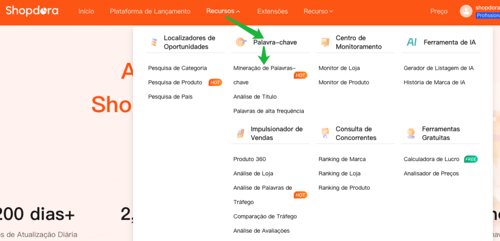Click the Ferramentas Gratuitas icon
Image resolution: width=500 pixels, height=241 pixels.
(411, 133)
